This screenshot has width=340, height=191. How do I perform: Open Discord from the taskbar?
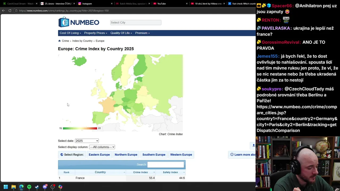[x=45, y=187]
